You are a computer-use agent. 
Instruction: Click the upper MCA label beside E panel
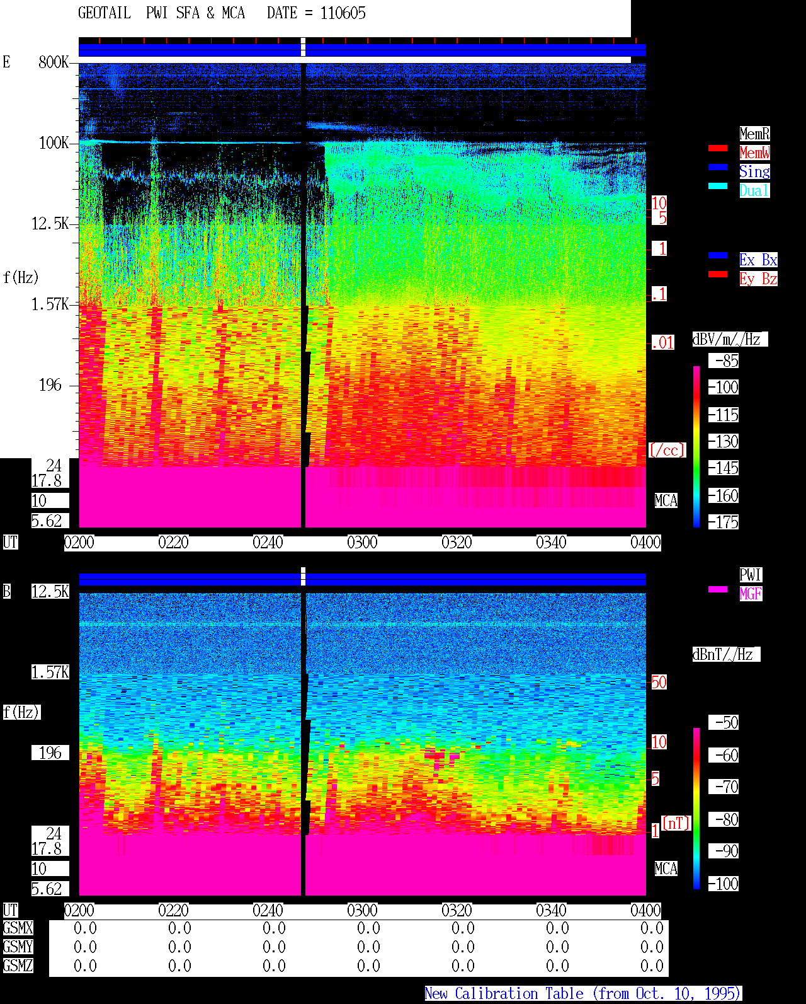[x=666, y=501]
